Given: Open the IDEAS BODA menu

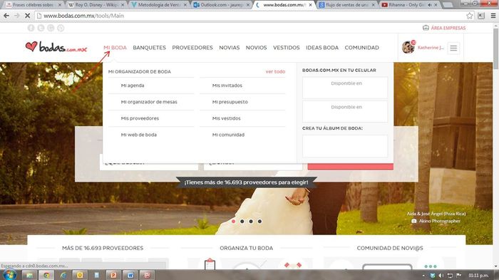Looking at the screenshot, I should click(322, 48).
